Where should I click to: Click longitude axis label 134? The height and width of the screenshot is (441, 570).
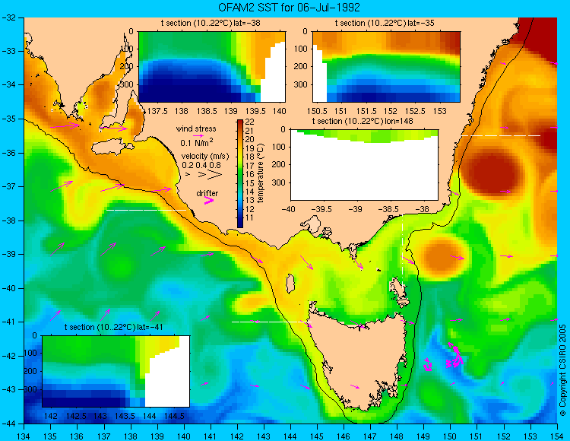pyautogui.click(x=24, y=436)
